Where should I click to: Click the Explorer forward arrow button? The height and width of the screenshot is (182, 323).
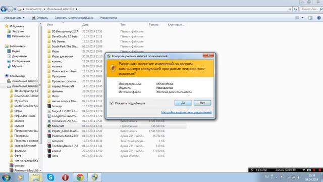10,9
